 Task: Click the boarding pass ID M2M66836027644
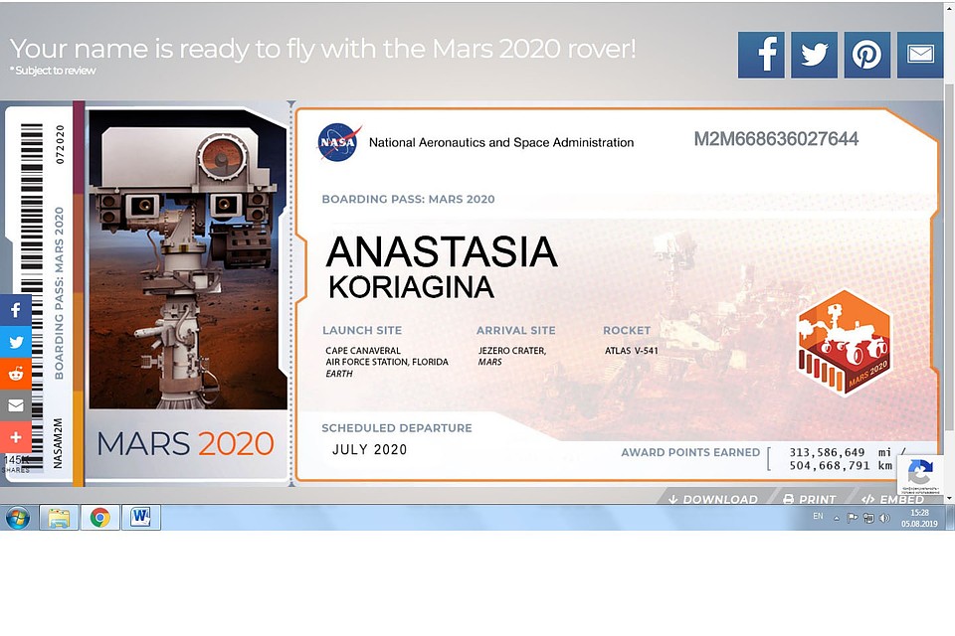click(x=777, y=139)
